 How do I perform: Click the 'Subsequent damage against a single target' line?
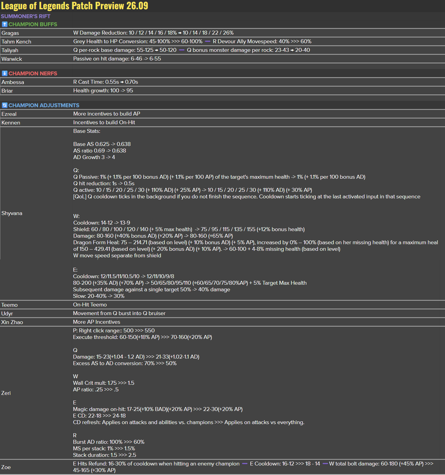[152, 289]
